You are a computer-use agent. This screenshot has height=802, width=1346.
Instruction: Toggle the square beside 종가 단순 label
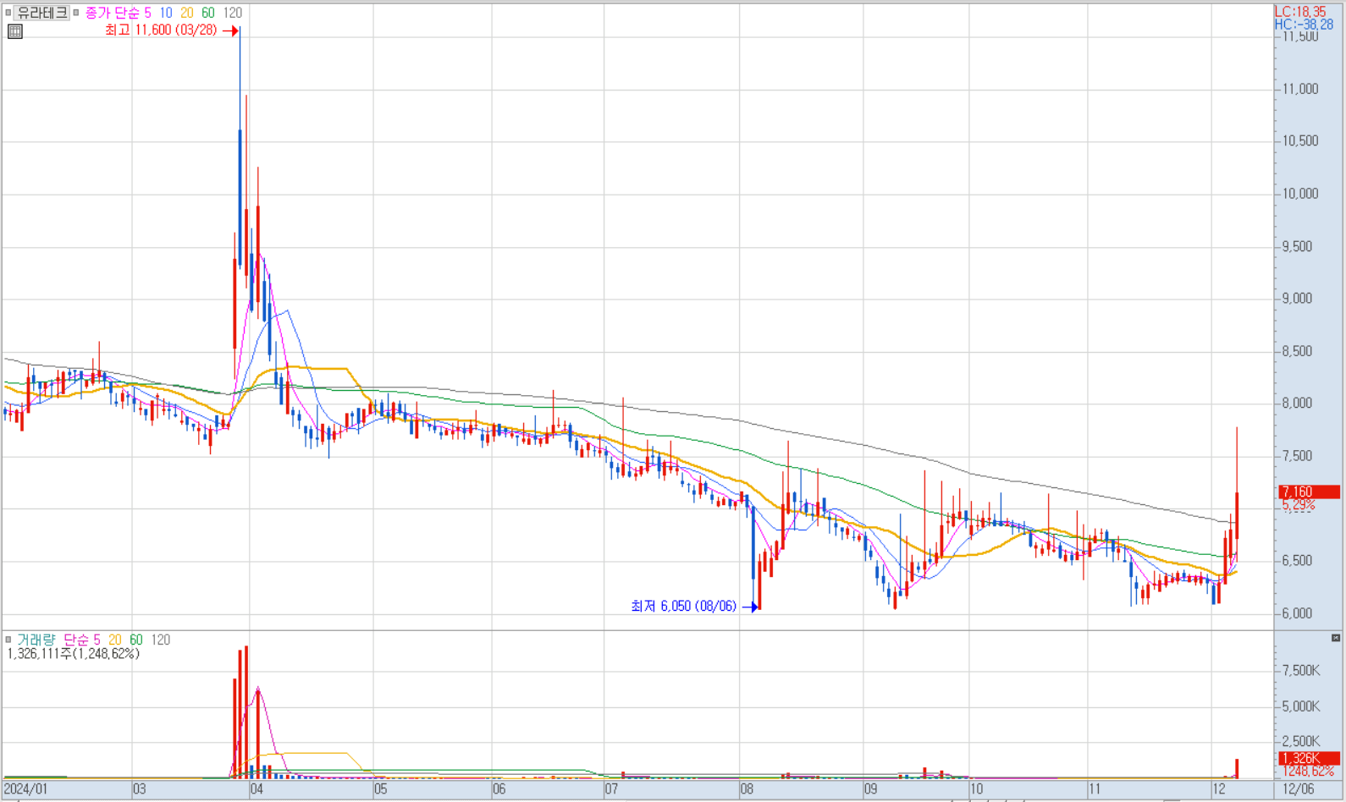pyautogui.click(x=76, y=13)
